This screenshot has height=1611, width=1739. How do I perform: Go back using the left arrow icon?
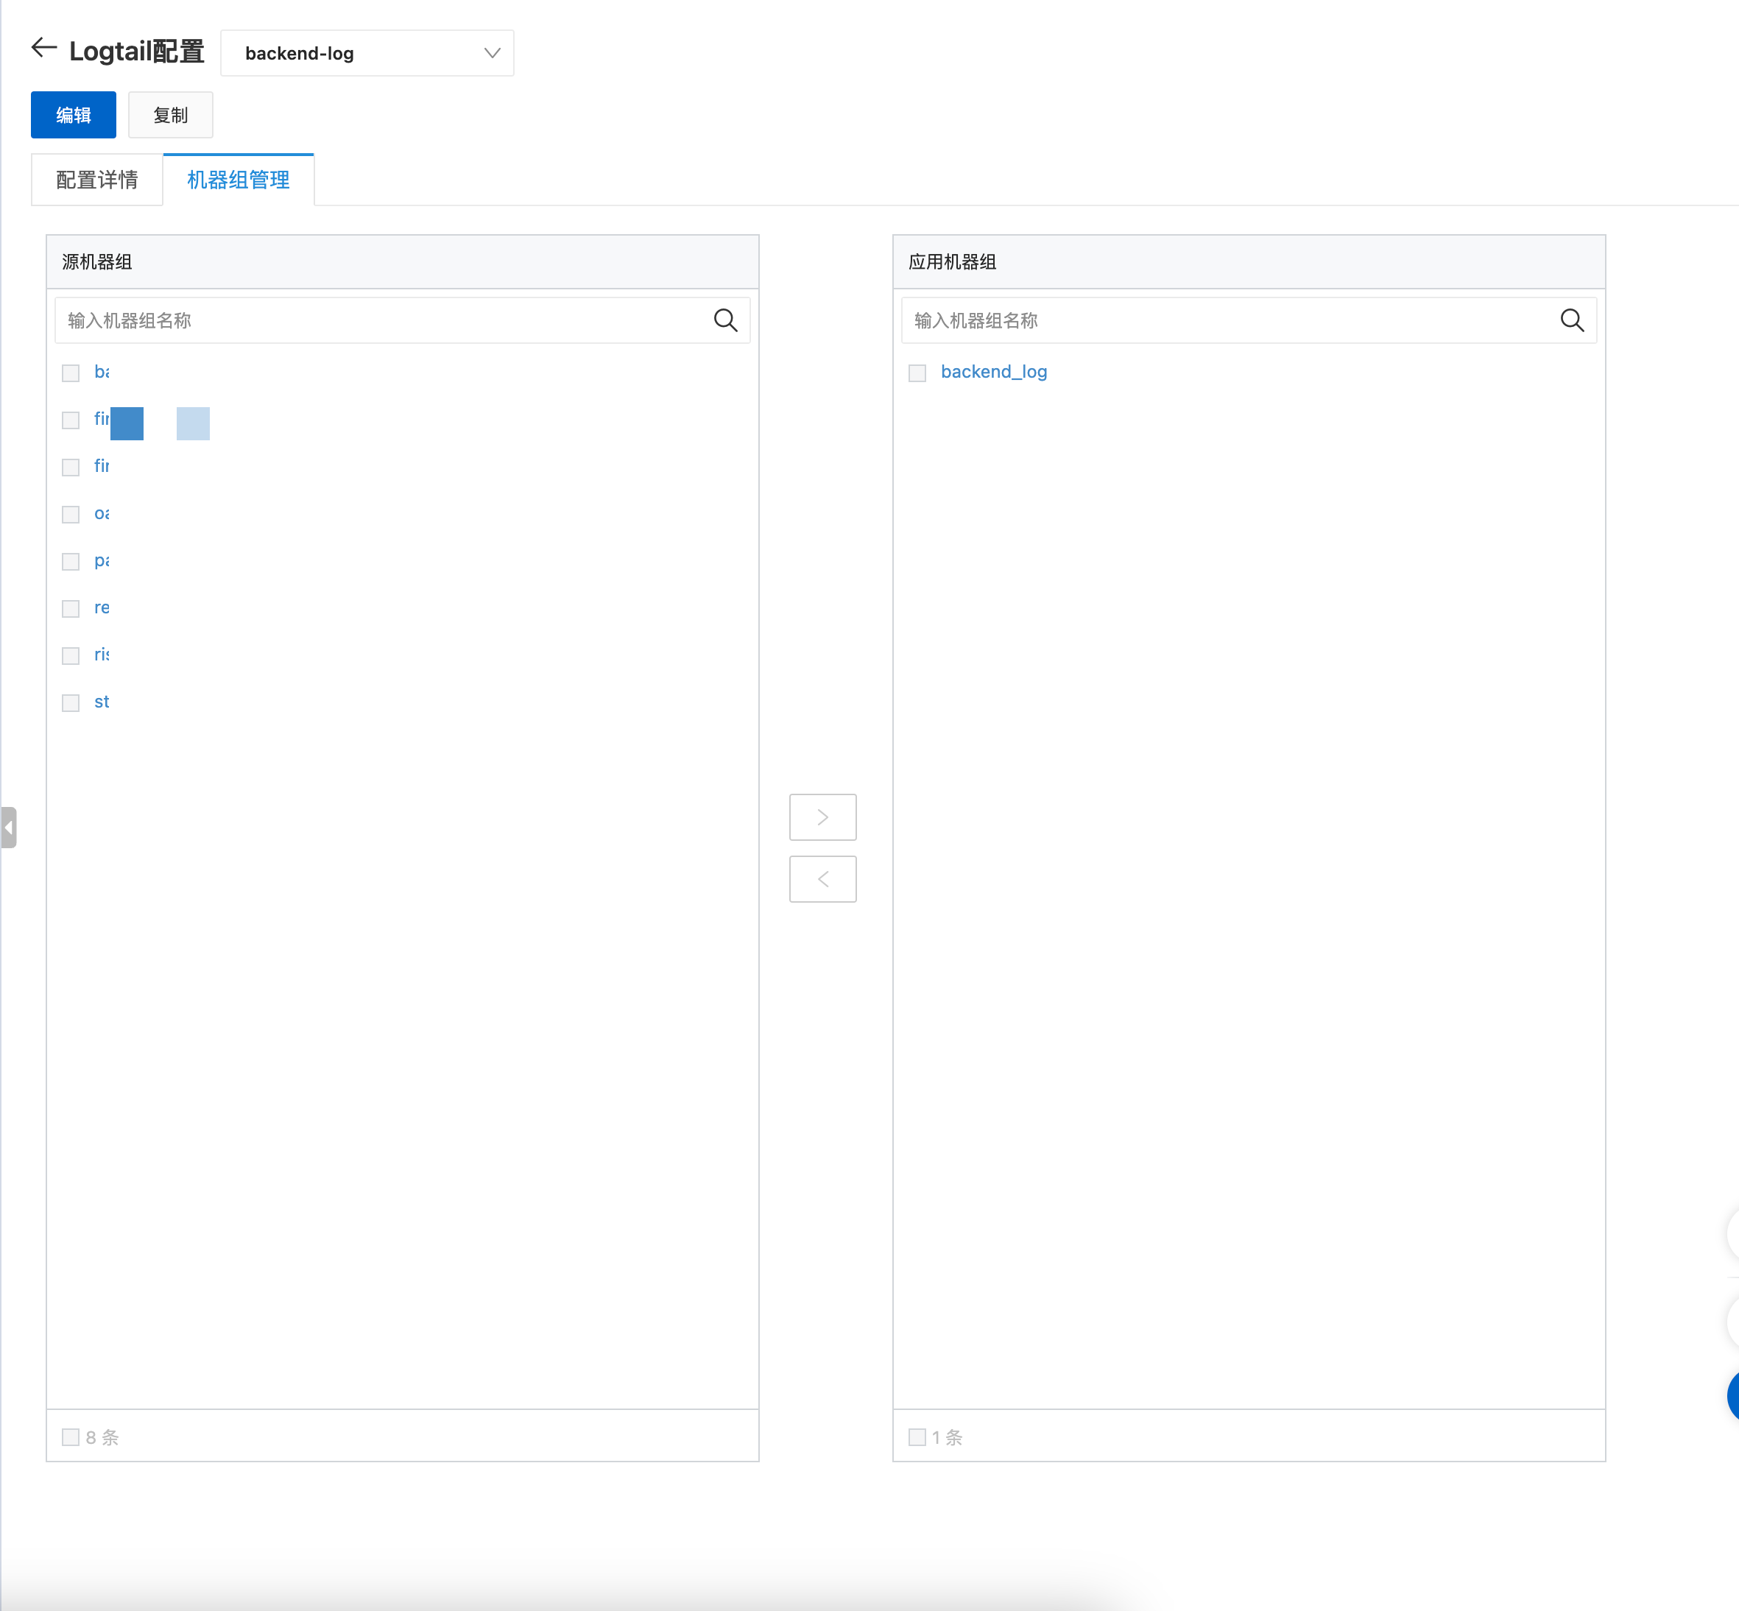pos(43,48)
